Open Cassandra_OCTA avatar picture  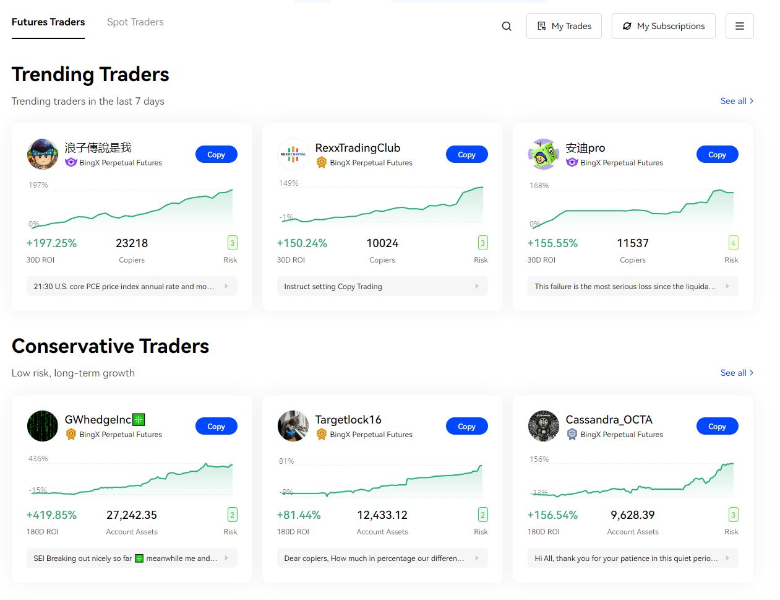[x=544, y=426]
